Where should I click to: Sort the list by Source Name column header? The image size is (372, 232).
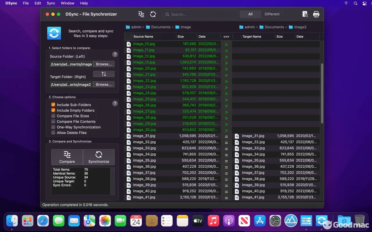click(143, 37)
